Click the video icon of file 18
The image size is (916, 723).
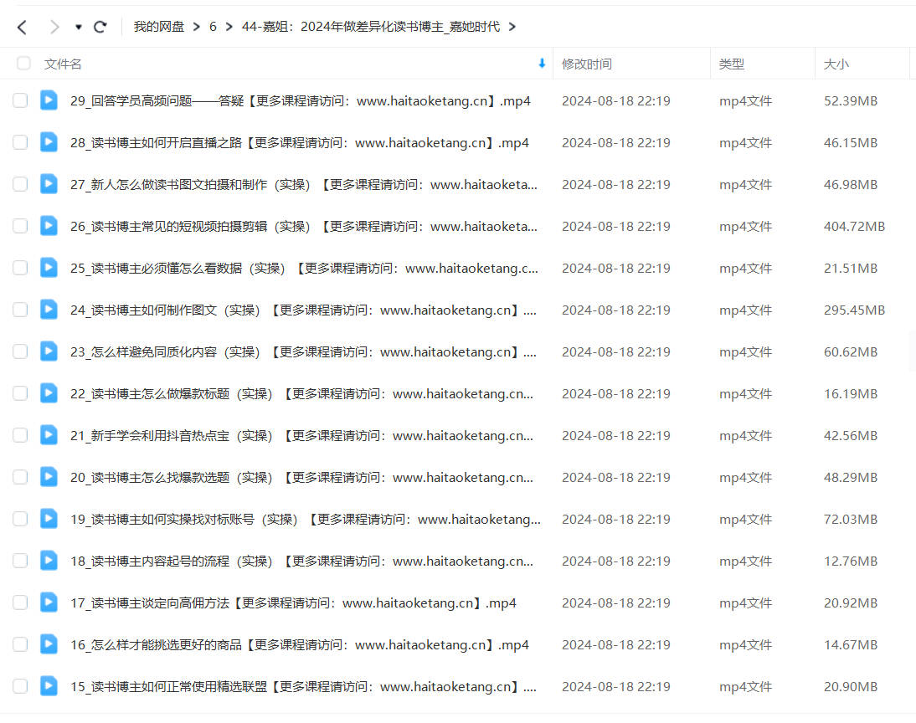pos(49,560)
